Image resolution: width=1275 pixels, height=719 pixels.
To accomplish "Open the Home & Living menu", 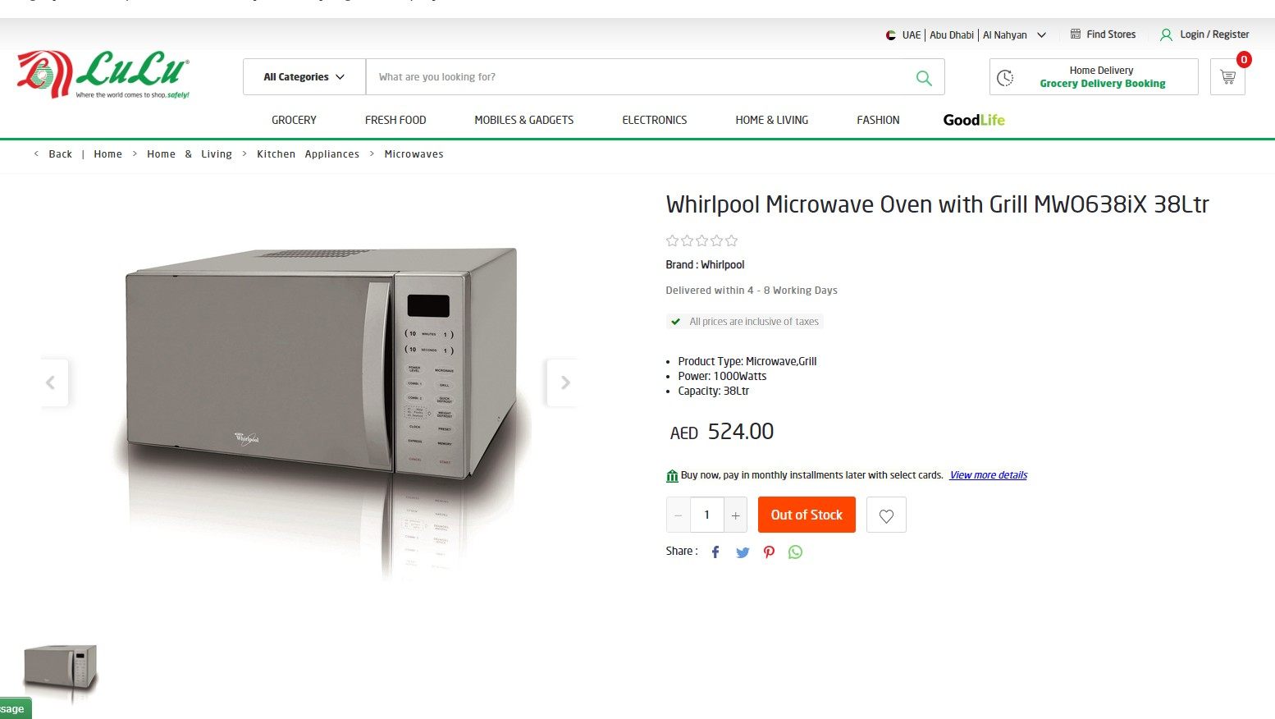I will point(772,120).
